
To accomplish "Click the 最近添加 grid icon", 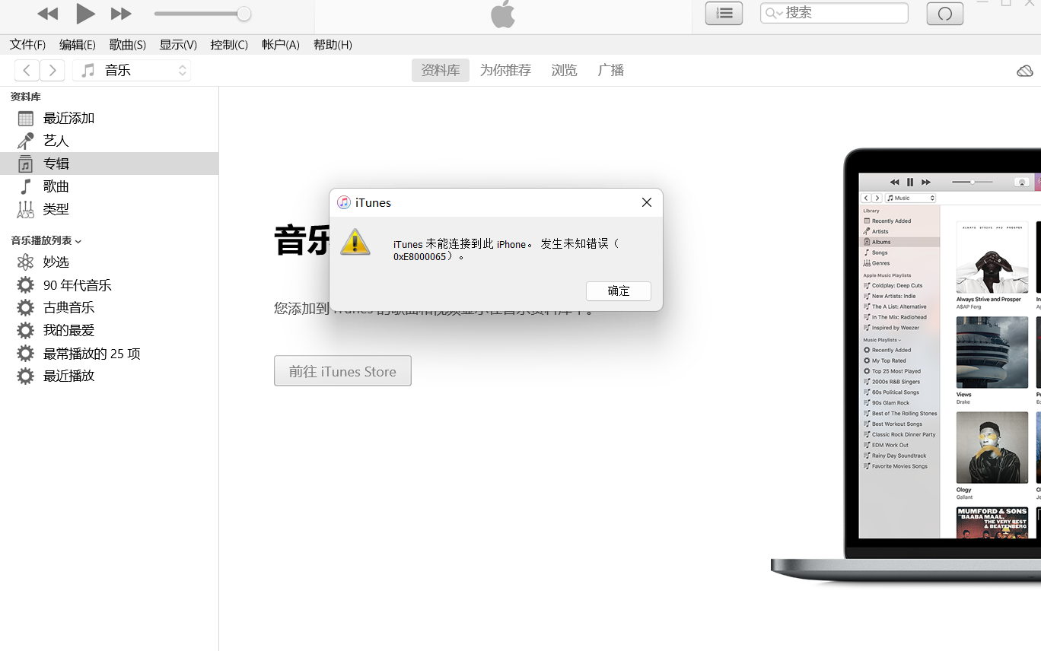I will 26,119.
